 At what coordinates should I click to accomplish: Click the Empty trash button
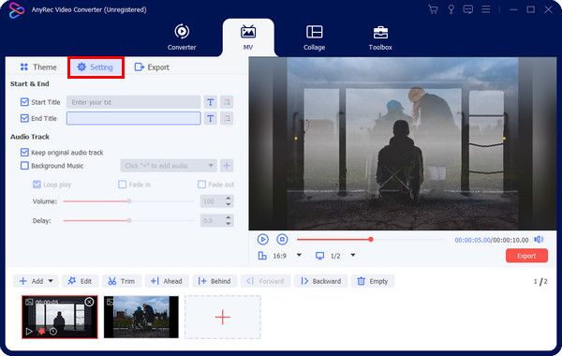[x=373, y=281]
